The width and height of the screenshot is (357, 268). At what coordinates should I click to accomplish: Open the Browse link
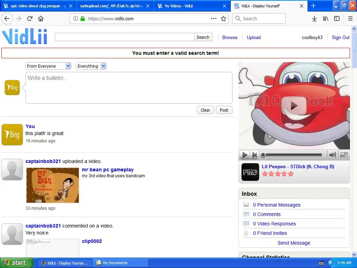point(230,37)
